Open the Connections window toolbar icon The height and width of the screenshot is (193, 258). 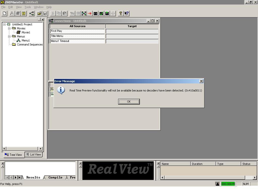tap(31, 13)
